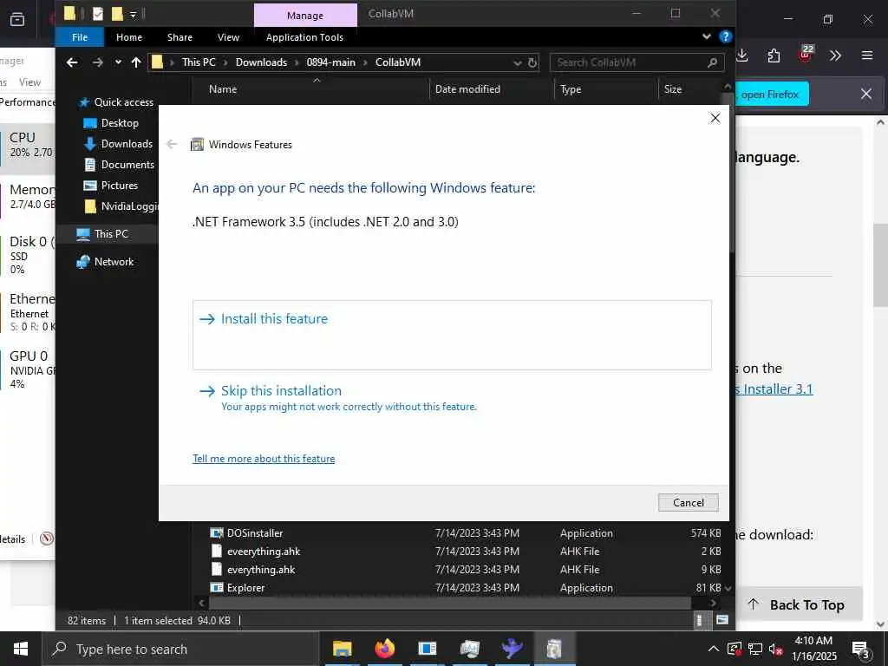Go up one folder level arrow
This screenshot has height=666, width=888.
click(x=136, y=62)
